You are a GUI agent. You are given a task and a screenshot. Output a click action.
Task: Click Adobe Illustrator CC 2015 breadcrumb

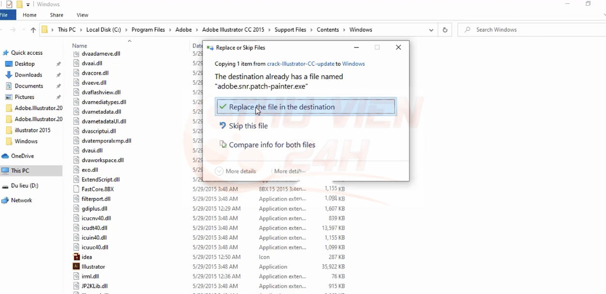tap(233, 30)
